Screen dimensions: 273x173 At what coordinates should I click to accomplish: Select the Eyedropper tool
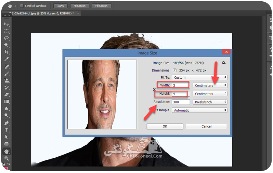point(6,59)
